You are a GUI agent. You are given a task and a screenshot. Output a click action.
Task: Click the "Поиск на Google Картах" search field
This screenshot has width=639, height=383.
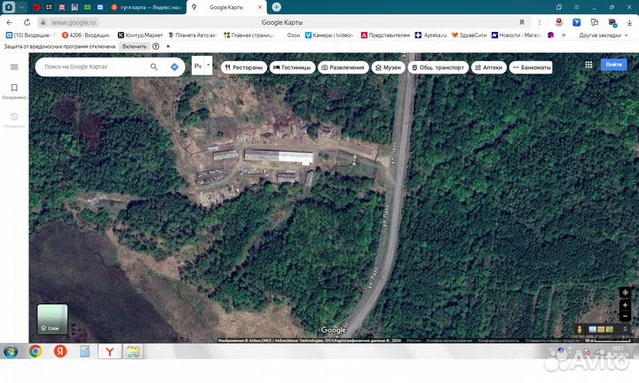(x=93, y=66)
